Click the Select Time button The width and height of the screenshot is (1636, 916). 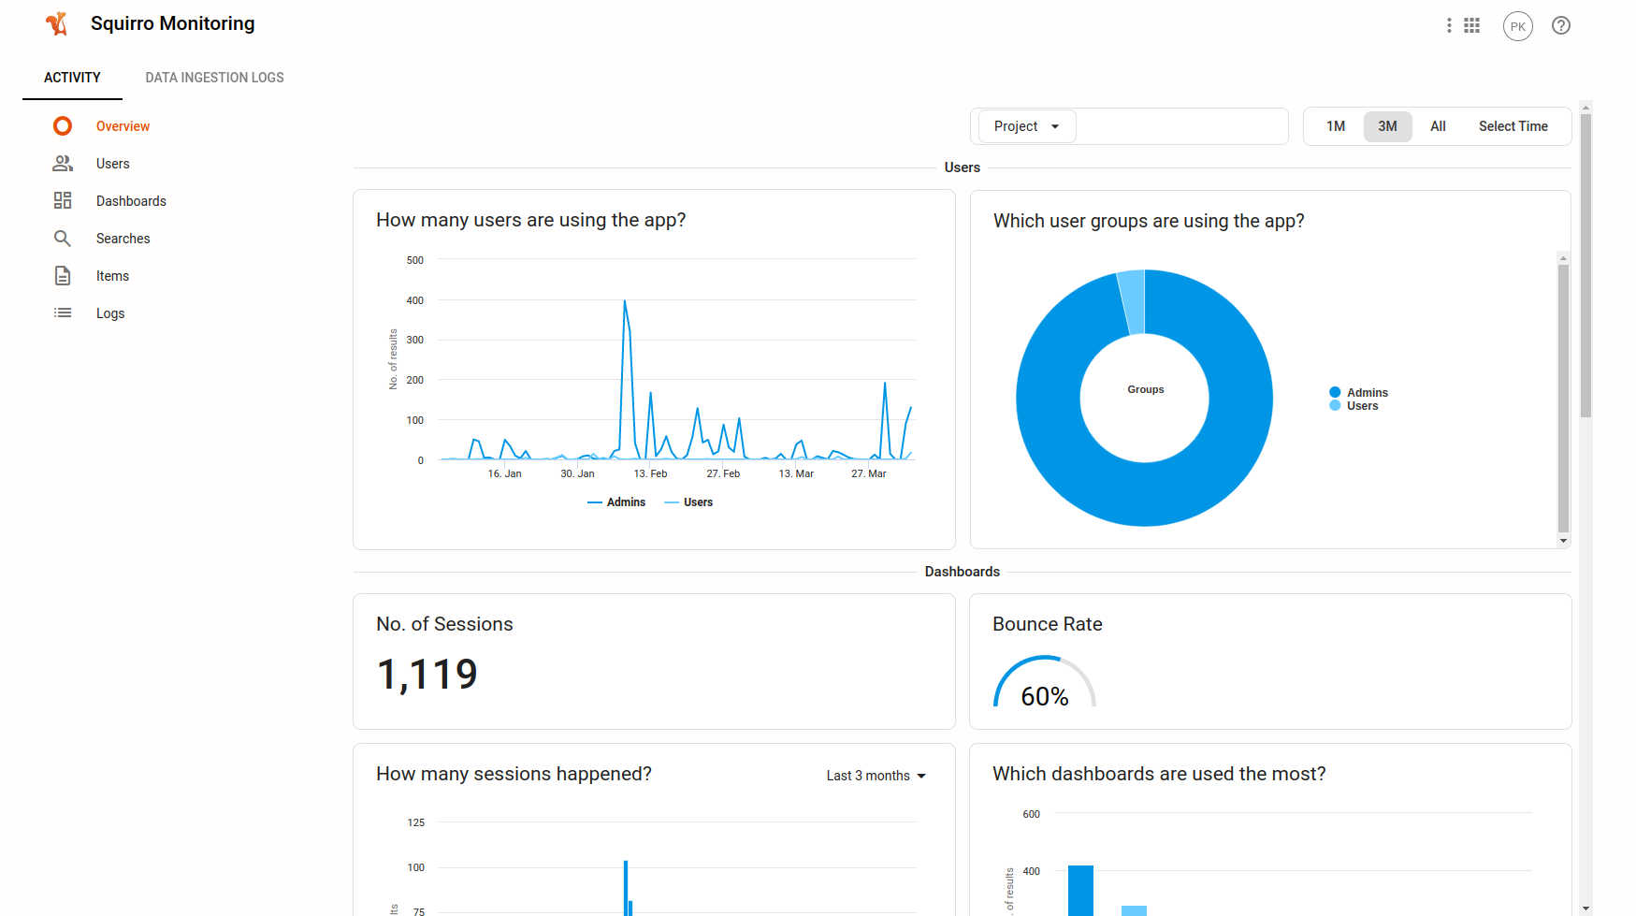coord(1513,126)
